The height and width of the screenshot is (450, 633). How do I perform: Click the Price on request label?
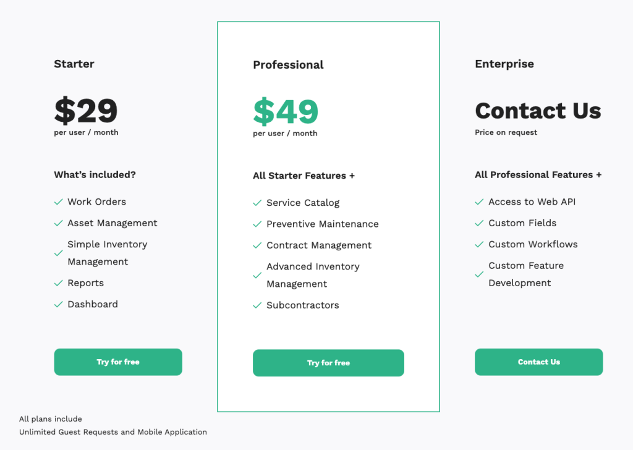point(506,132)
